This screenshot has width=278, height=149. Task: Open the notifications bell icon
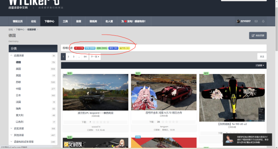tap(263, 21)
